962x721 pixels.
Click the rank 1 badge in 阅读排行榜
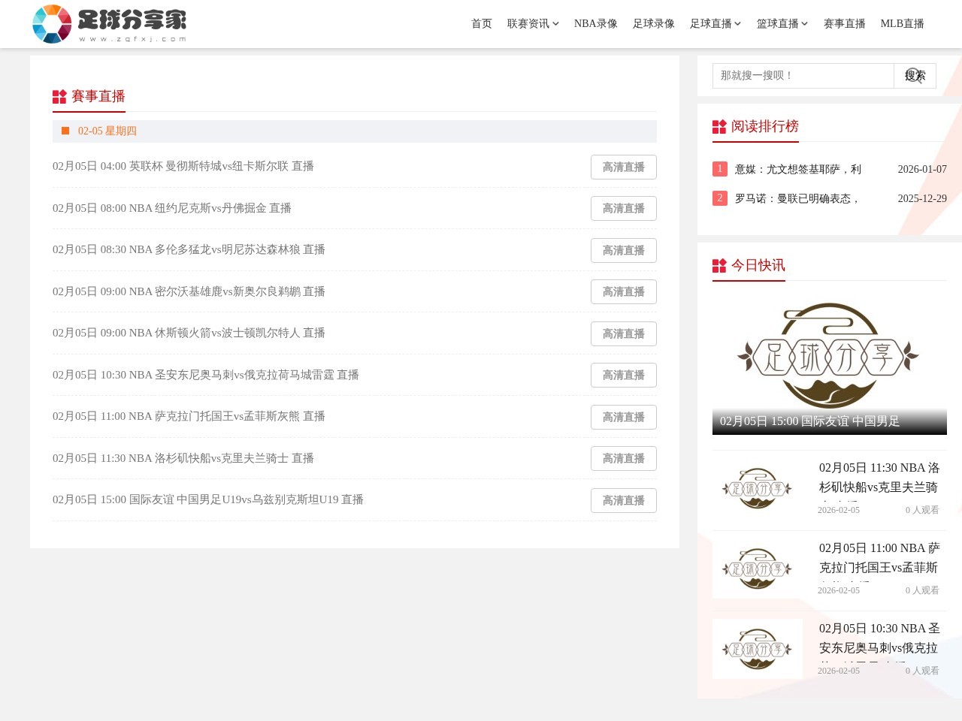tap(720, 169)
